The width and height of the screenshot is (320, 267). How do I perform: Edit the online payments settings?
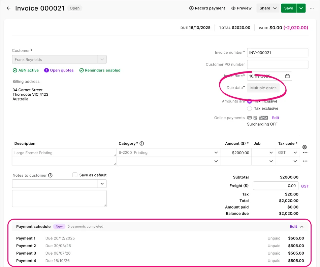(275, 118)
